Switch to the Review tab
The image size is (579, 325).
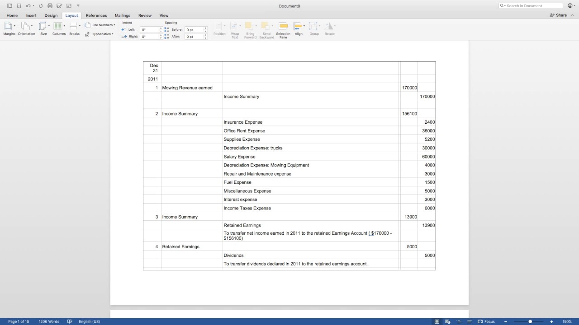coord(145,15)
